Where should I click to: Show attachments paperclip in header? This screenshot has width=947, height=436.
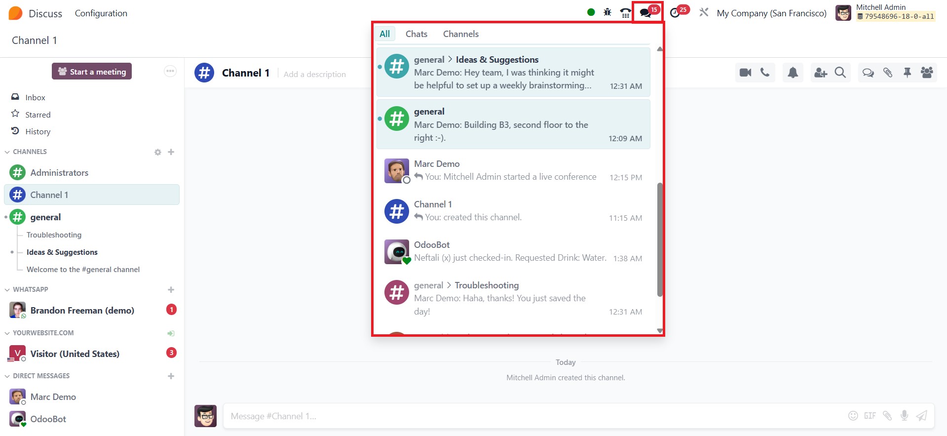[888, 73]
